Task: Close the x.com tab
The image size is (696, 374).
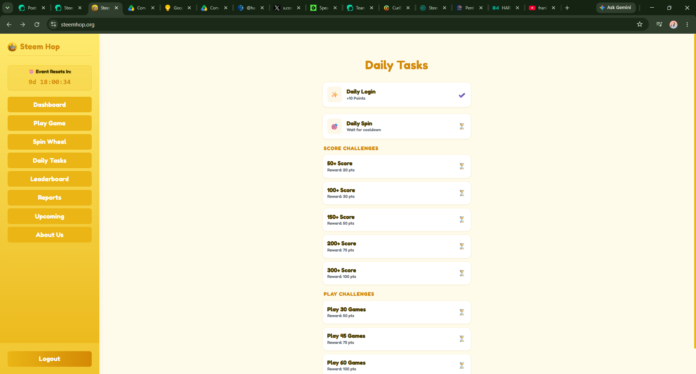Action: point(299,8)
